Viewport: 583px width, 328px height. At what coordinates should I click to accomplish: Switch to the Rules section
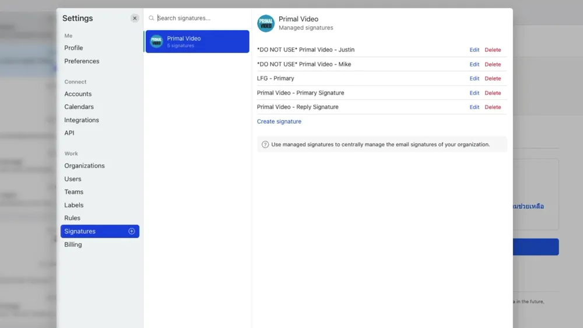72,218
